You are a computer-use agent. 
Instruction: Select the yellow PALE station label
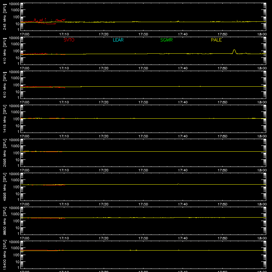click(x=216, y=40)
